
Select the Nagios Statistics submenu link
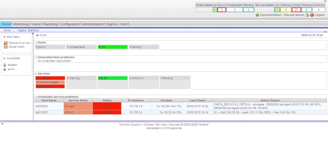(28, 30)
